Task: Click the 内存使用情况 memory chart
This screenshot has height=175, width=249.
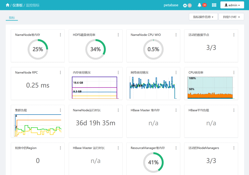Action: [94, 88]
